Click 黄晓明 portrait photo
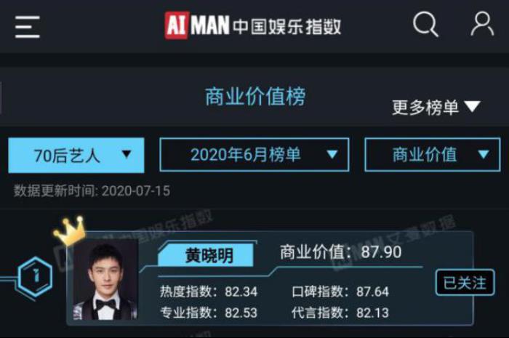 105,280
